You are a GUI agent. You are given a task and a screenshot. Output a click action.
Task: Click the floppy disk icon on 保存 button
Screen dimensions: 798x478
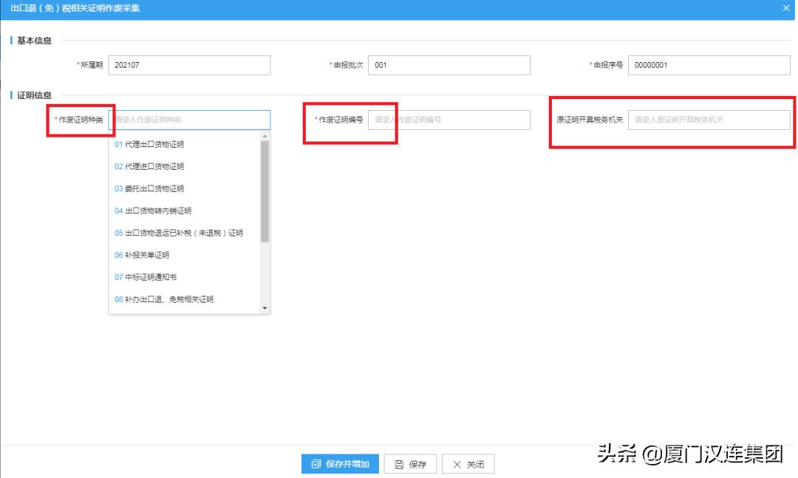397,464
